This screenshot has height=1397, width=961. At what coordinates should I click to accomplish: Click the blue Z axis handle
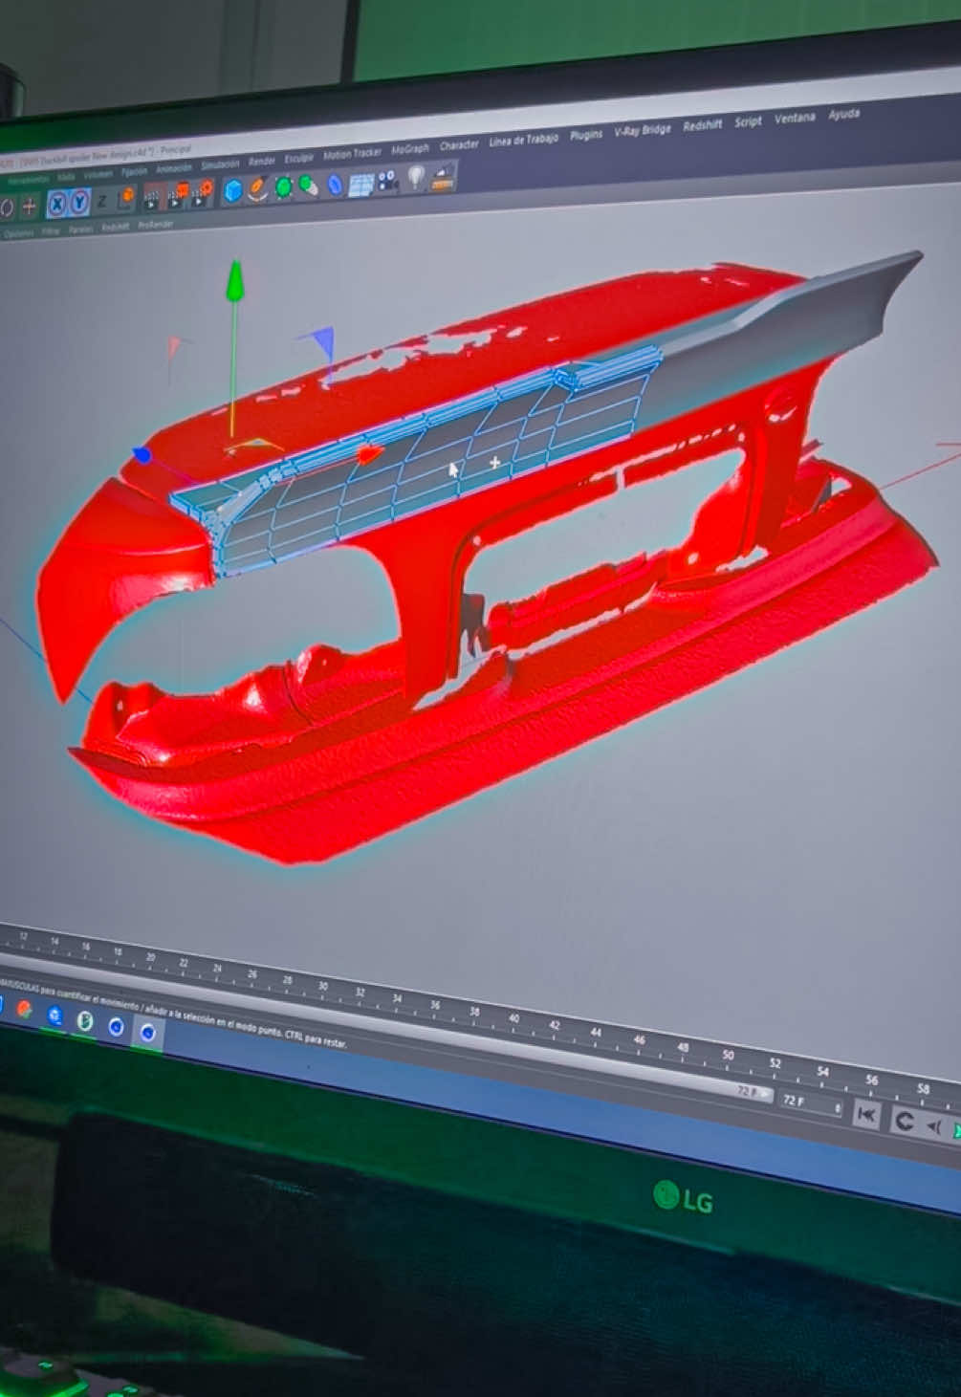[142, 455]
